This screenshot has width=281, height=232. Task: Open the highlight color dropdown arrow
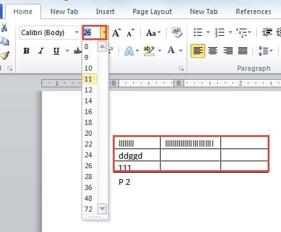click(159, 51)
